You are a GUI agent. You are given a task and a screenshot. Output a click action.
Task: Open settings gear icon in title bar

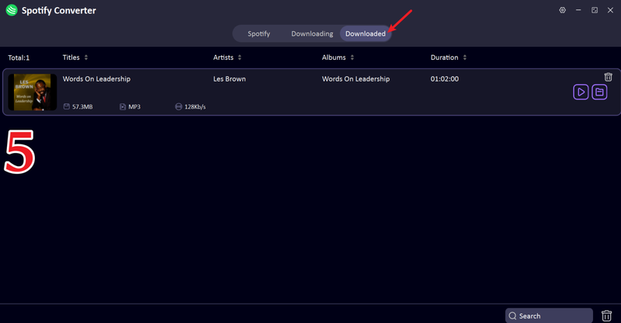[x=562, y=10]
